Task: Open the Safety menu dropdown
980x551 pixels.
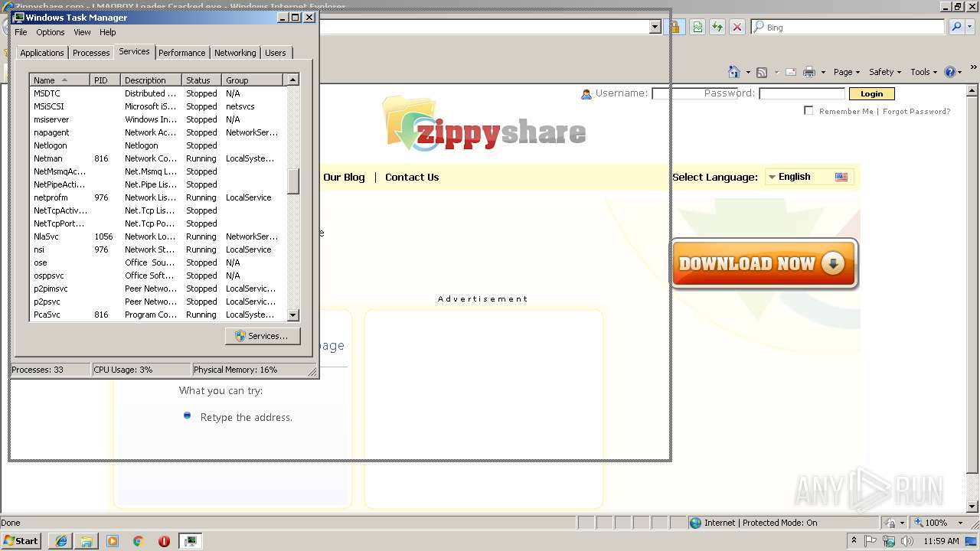Action: tap(885, 72)
